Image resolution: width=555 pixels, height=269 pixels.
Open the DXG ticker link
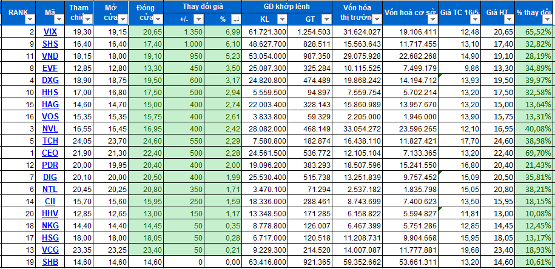pyautogui.click(x=50, y=80)
